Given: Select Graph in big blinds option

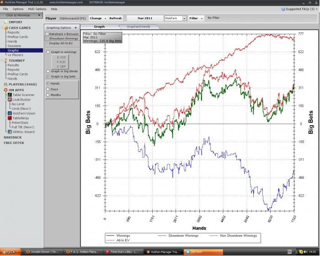Looking at the screenshot, I should point(48,71).
